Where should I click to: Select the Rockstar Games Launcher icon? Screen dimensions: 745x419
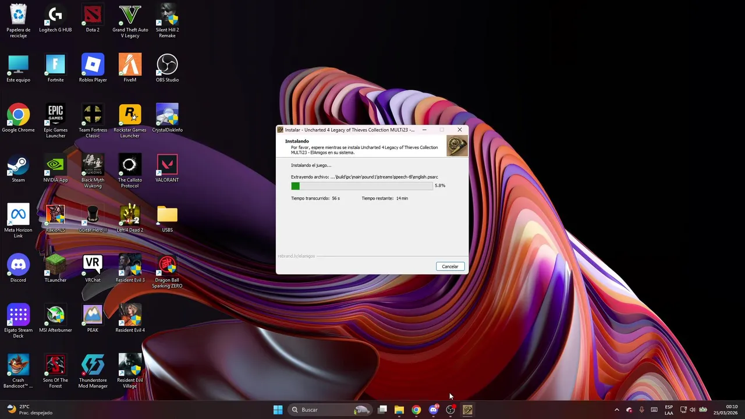pyautogui.click(x=130, y=121)
